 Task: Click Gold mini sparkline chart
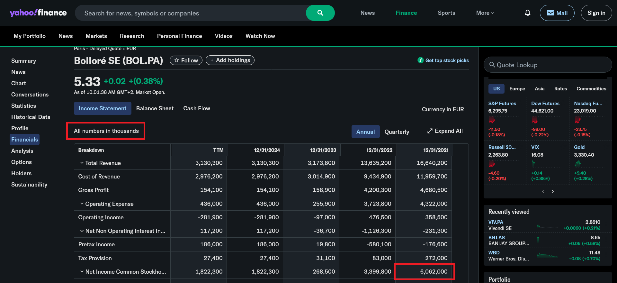click(x=589, y=164)
